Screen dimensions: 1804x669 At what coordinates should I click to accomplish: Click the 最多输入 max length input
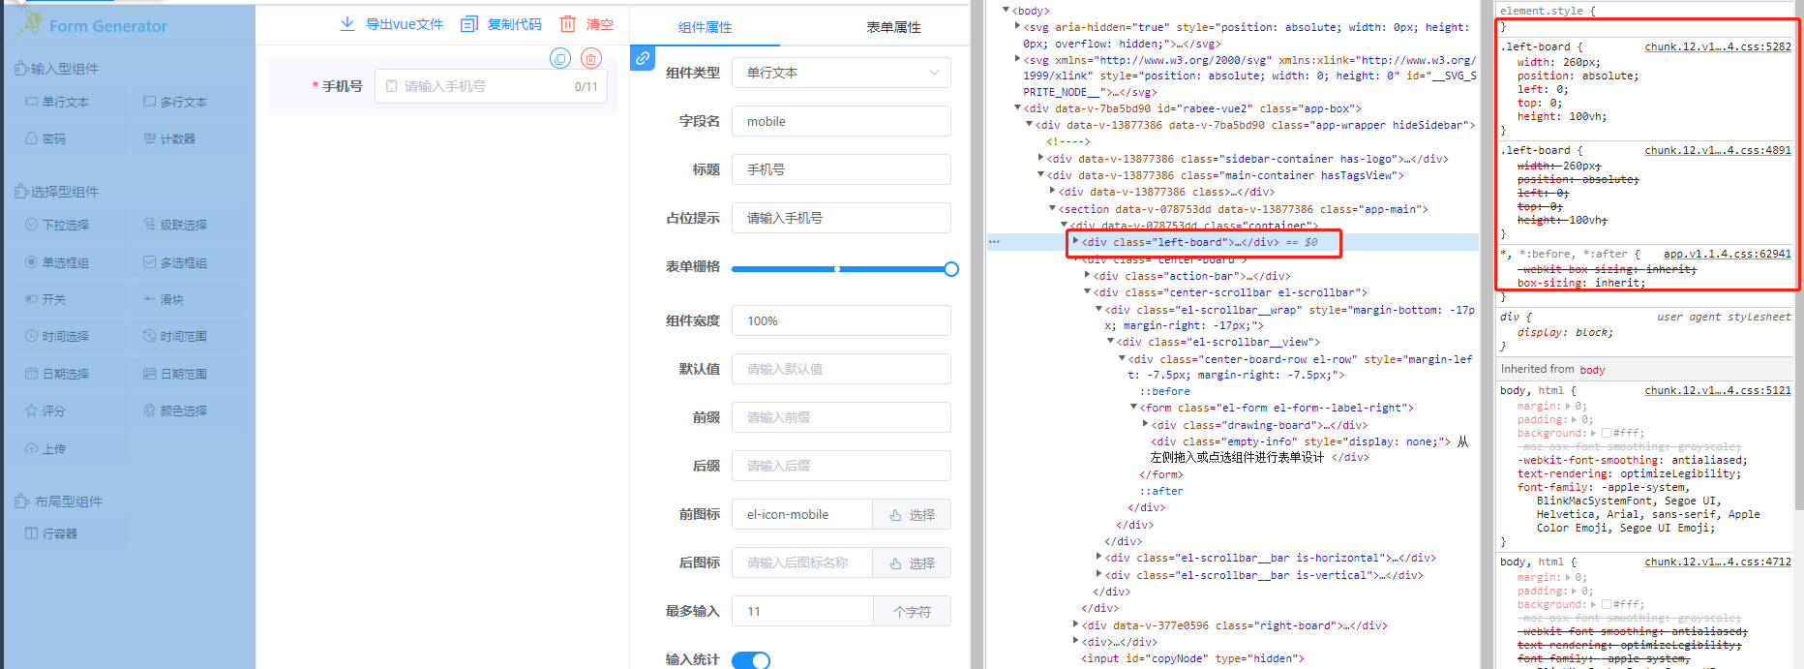point(802,611)
